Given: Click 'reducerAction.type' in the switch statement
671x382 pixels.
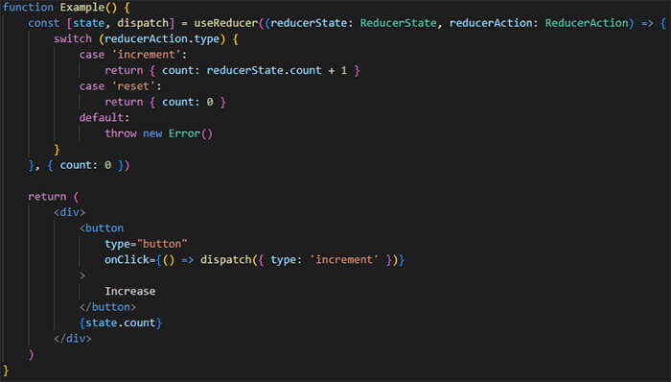Looking at the screenshot, I should pyautogui.click(x=162, y=39).
